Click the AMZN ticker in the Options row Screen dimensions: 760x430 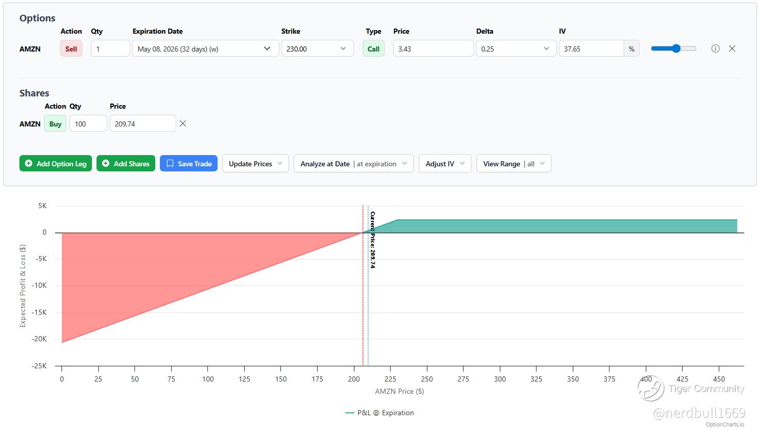click(30, 49)
